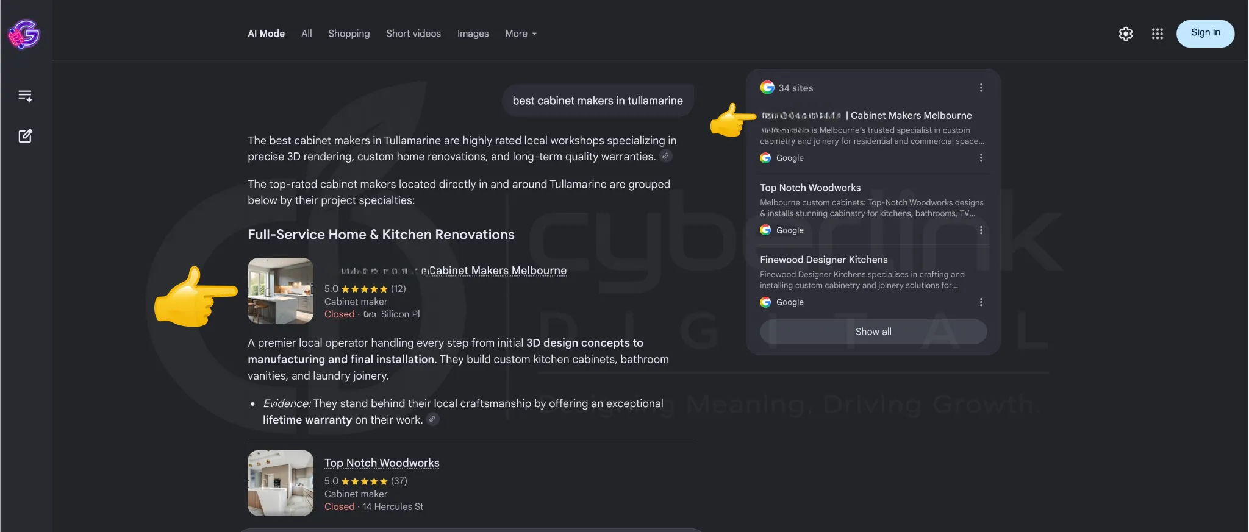1249x532 pixels.
Task: Open the settings gear icon
Action: (1126, 34)
